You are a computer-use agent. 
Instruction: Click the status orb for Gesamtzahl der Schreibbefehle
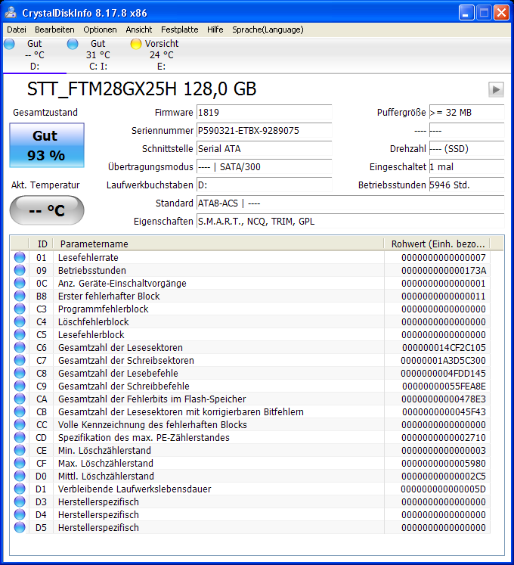[20, 386]
